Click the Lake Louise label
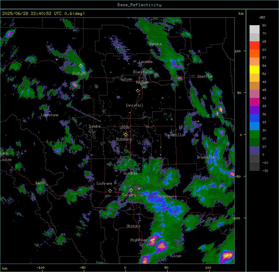Screen dimensions: 279x272 (6, 156)
